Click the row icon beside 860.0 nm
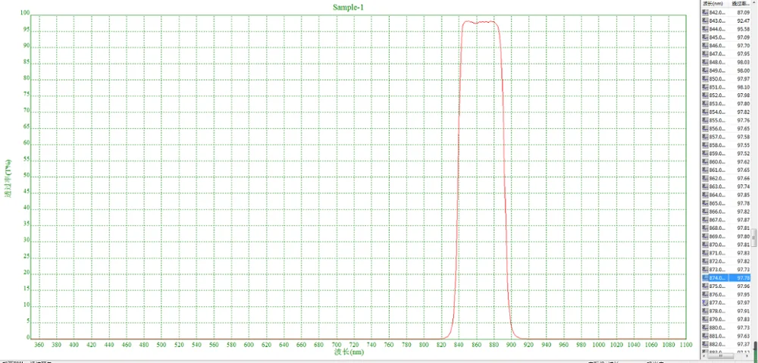This screenshot has width=758, height=363. (x=705, y=161)
